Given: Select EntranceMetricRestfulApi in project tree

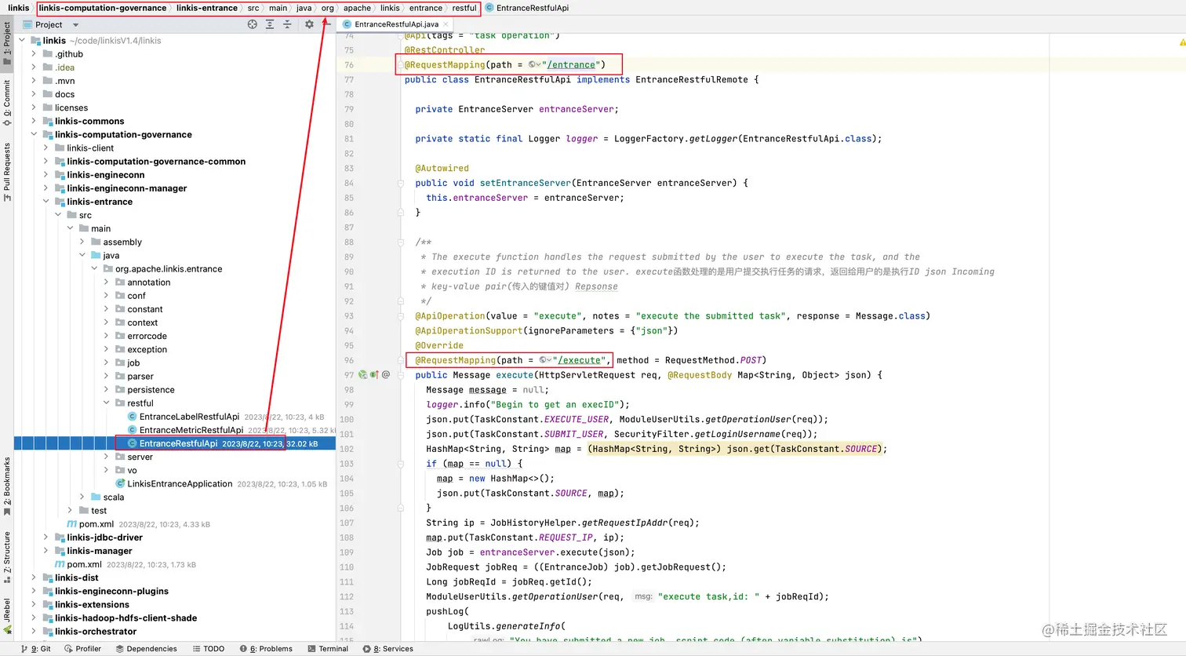Looking at the screenshot, I should click(191, 430).
